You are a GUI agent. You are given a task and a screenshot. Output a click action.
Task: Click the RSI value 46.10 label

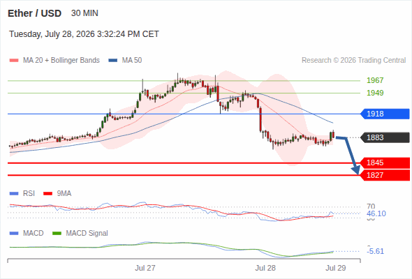click(376, 213)
